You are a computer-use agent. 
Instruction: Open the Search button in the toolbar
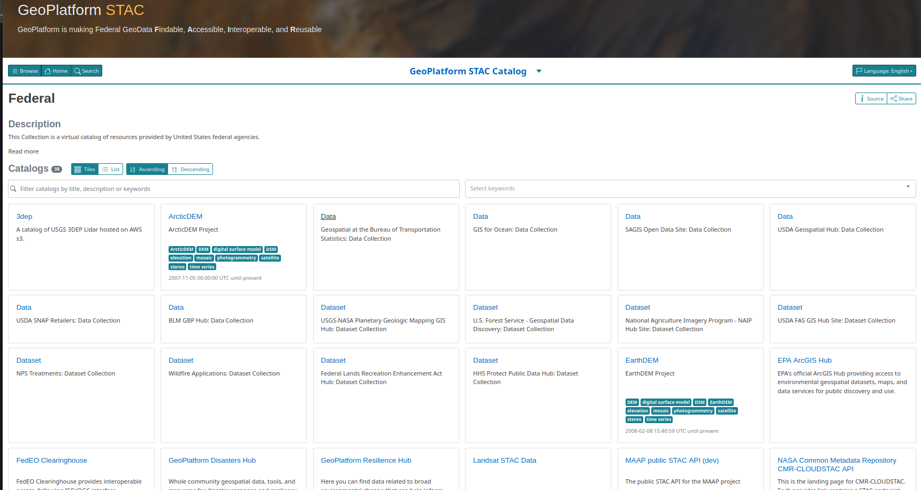tap(87, 71)
